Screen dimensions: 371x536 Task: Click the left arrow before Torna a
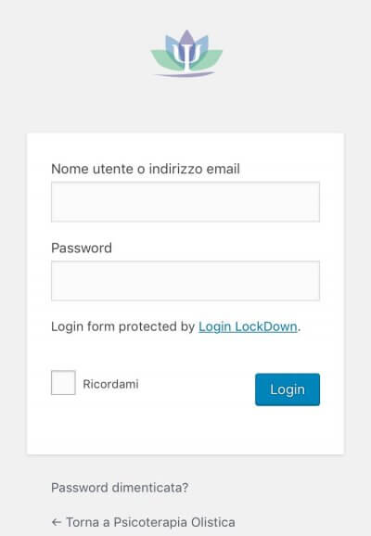click(x=56, y=522)
